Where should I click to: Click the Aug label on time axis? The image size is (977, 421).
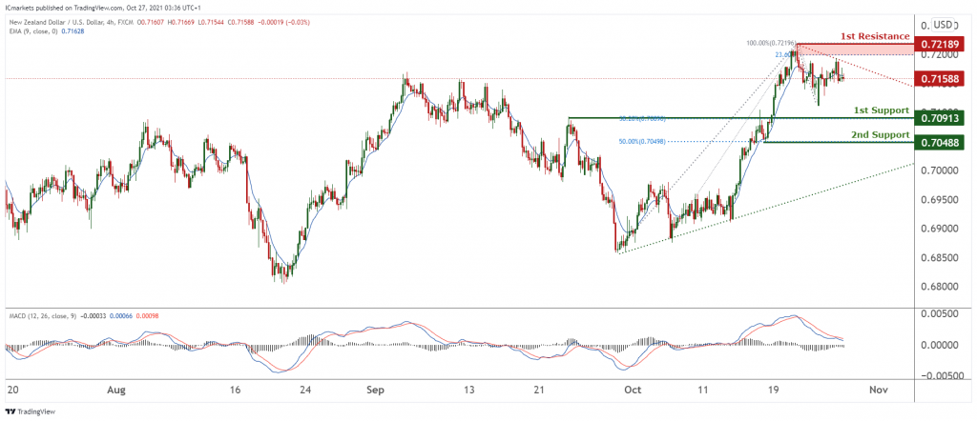pos(117,390)
